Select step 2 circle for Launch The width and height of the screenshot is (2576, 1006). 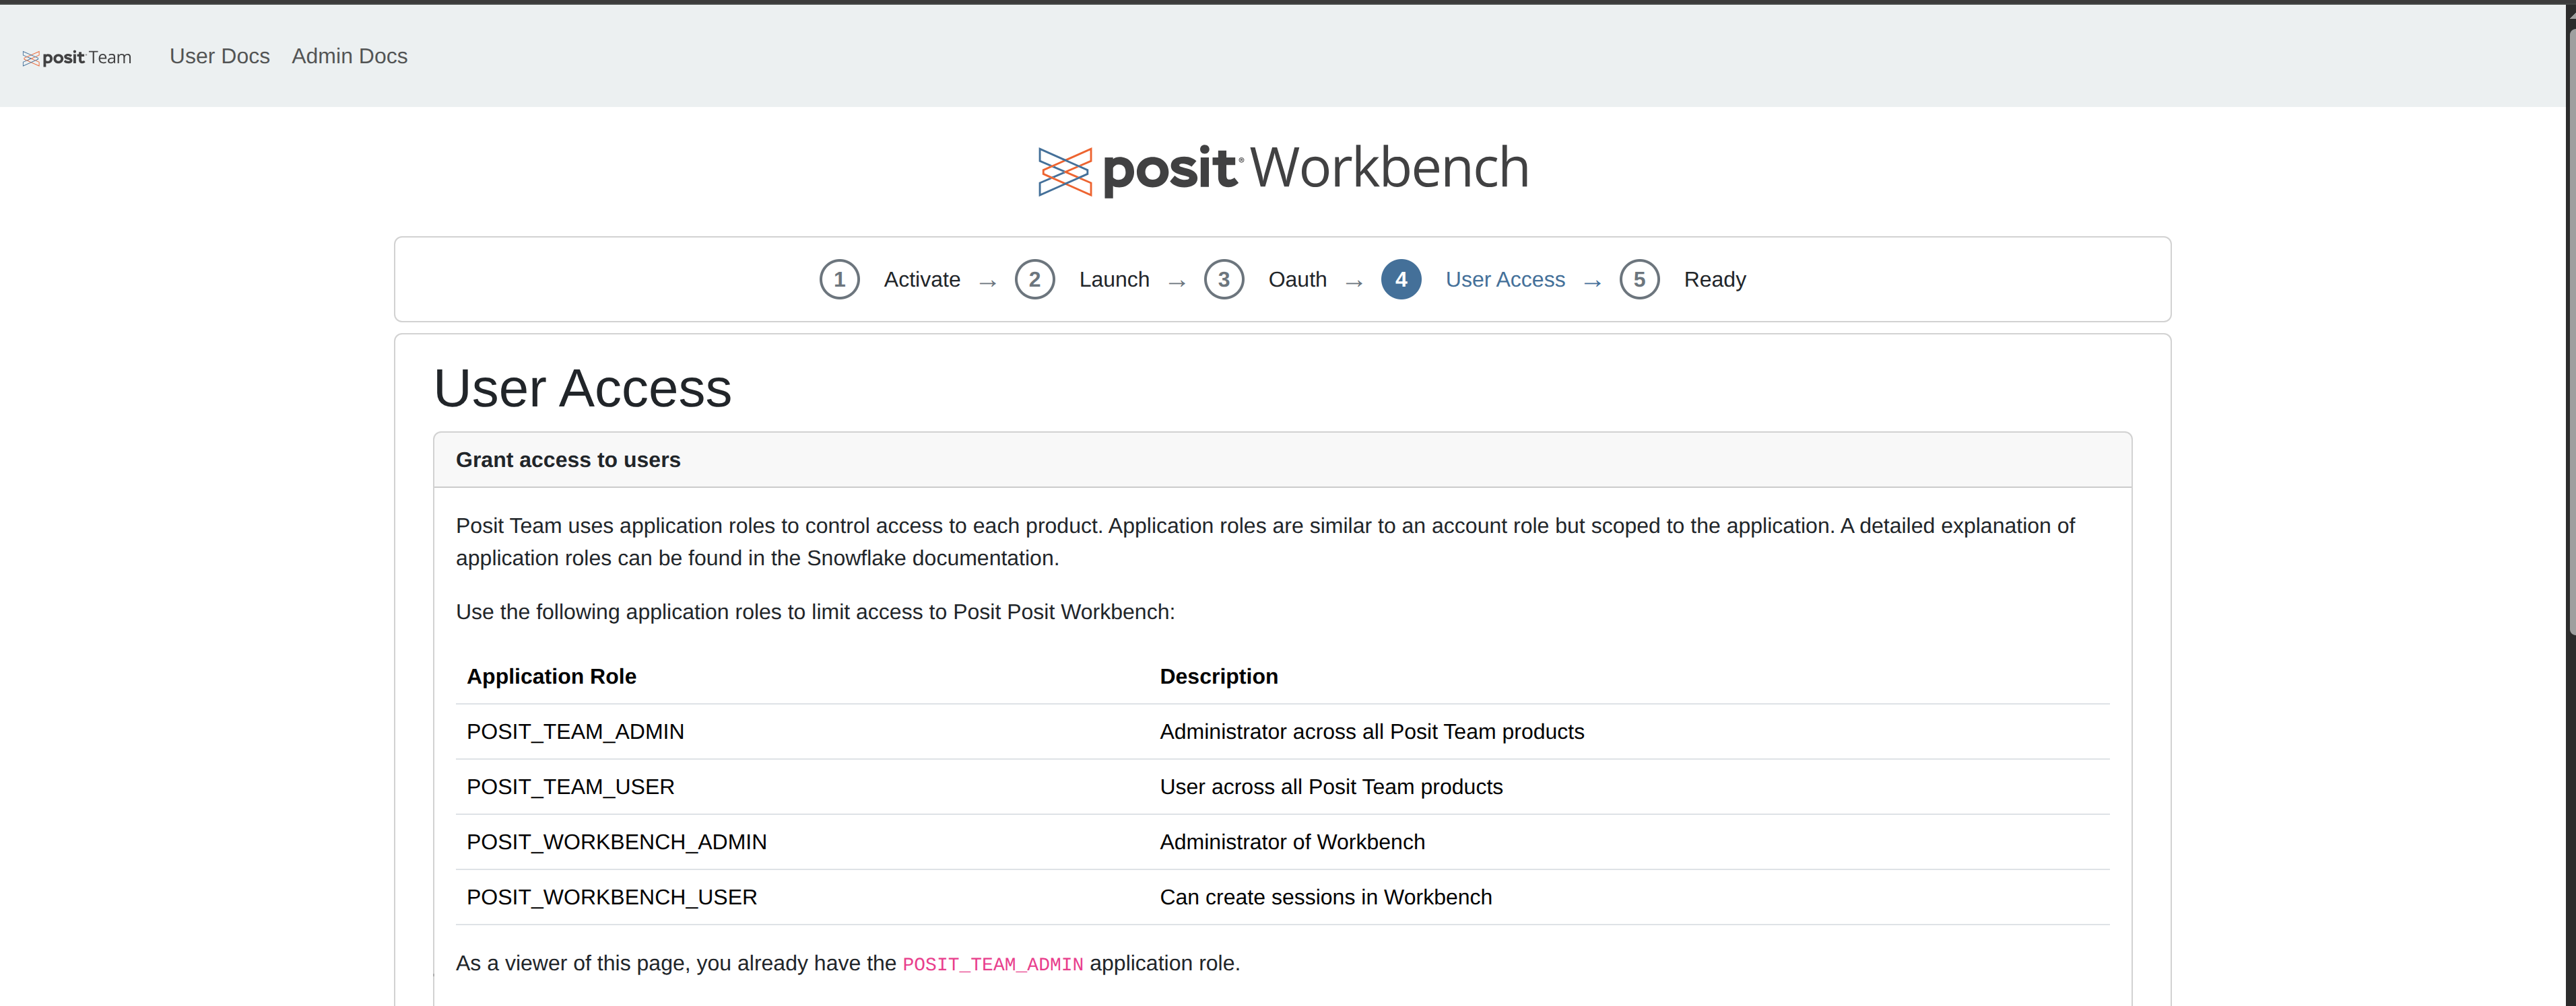[x=1034, y=280]
